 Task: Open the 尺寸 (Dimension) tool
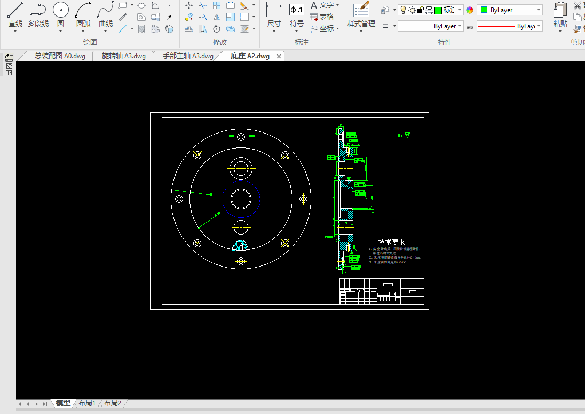[274, 14]
